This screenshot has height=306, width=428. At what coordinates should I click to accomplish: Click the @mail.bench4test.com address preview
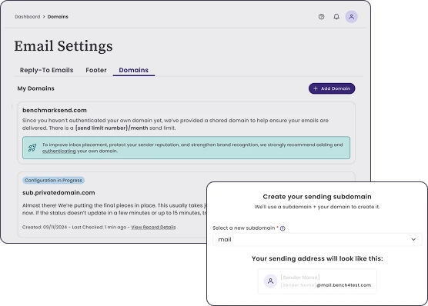pyautogui.click(x=343, y=285)
